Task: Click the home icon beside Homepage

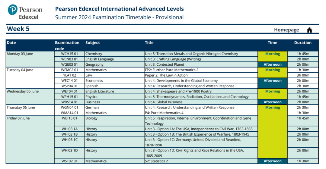Action: 309,30
